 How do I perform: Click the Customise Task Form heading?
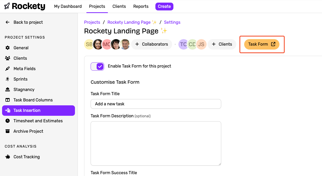[115, 82]
